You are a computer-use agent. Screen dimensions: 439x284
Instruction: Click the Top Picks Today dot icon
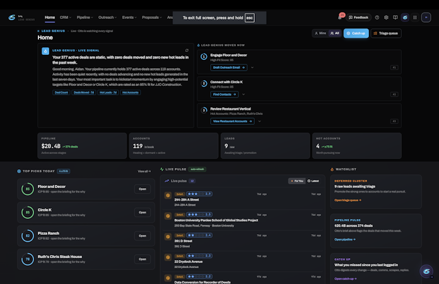(x=19, y=171)
